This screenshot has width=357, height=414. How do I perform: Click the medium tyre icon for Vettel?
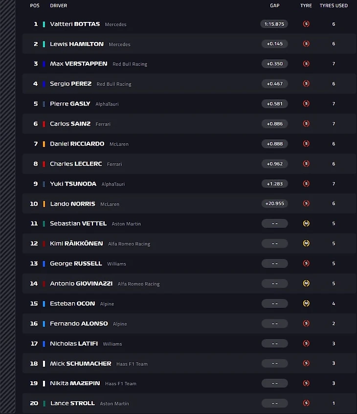(306, 224)
